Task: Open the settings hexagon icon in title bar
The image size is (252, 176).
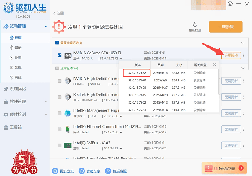Action: [230, 4]
